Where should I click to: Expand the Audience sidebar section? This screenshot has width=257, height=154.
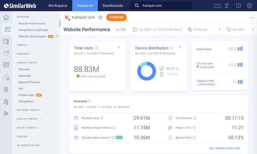25,54
